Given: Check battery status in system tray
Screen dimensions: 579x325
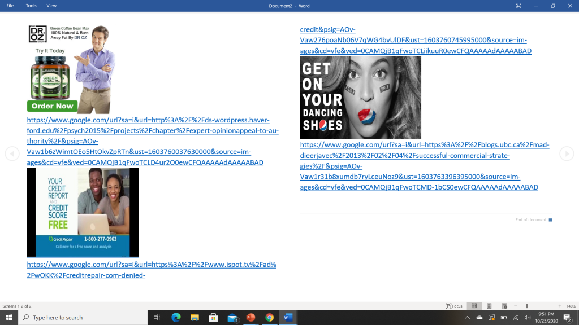Looking at the screenshot, I should tap(504, 318).
